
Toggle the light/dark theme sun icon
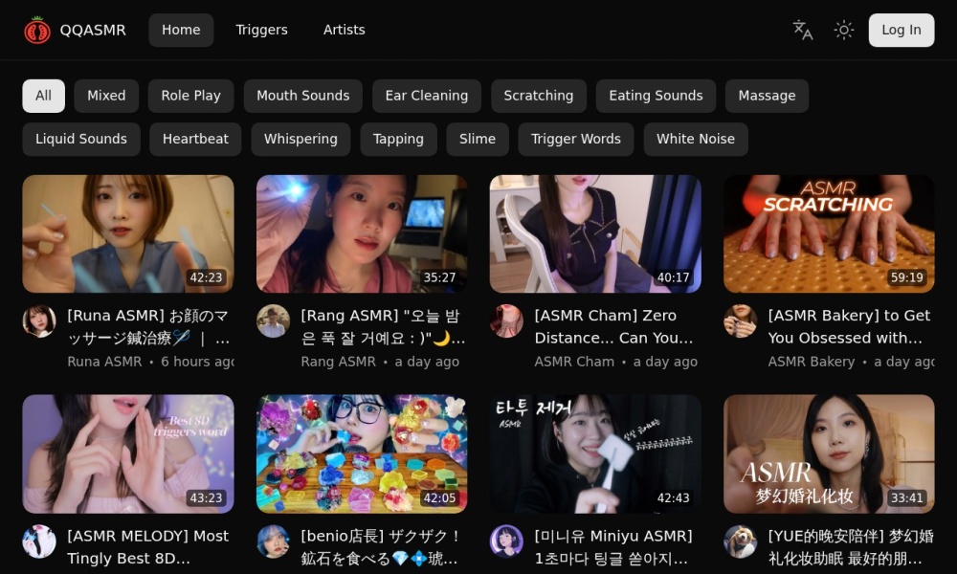(844, 30)
